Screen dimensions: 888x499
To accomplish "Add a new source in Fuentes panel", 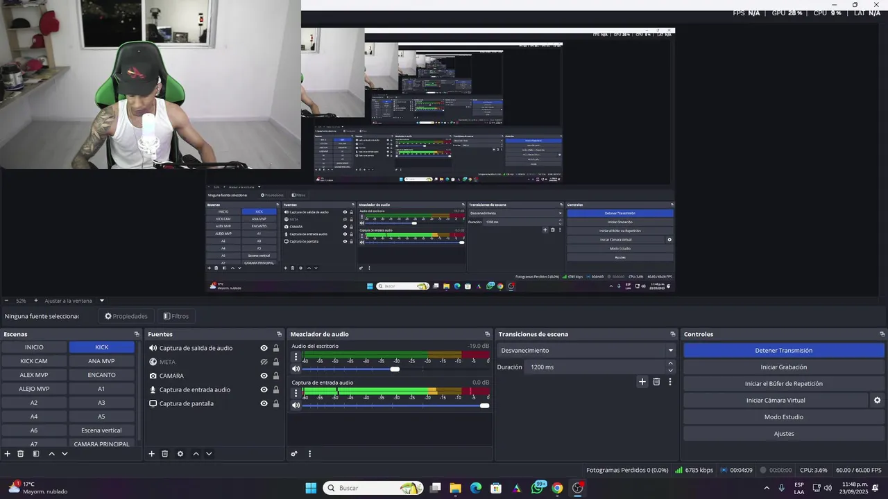I will [x=151, y=454].
